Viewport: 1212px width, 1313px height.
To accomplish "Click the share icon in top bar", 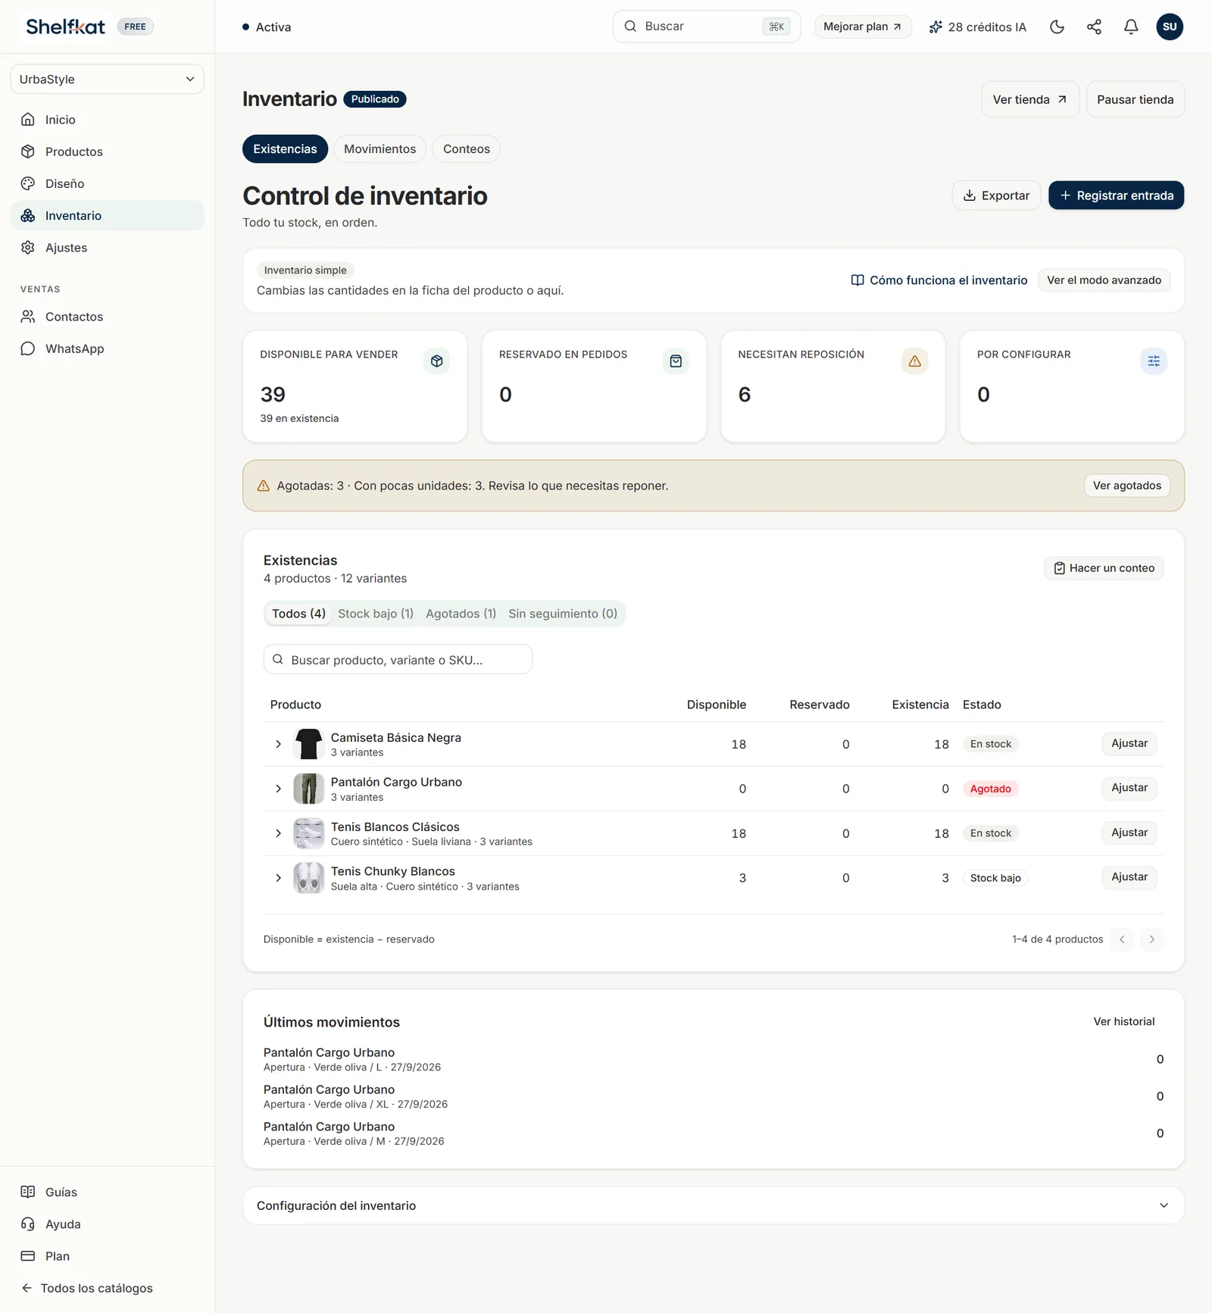I will pyautogui.click(x=1094, y=27).
